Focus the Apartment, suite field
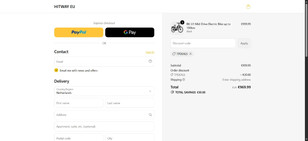 pyautogui.click(x=104, y=127)
